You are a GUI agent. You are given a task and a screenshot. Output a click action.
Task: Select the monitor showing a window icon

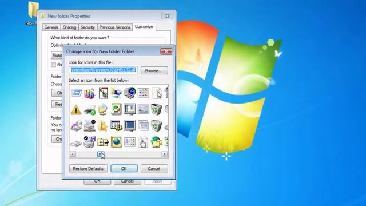coord(130,109)
